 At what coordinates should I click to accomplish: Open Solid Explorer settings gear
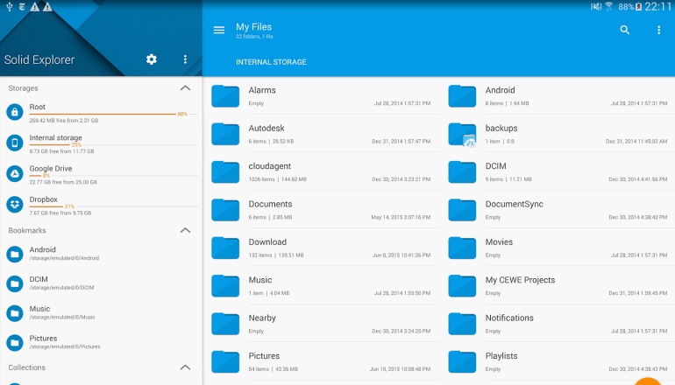151,59
